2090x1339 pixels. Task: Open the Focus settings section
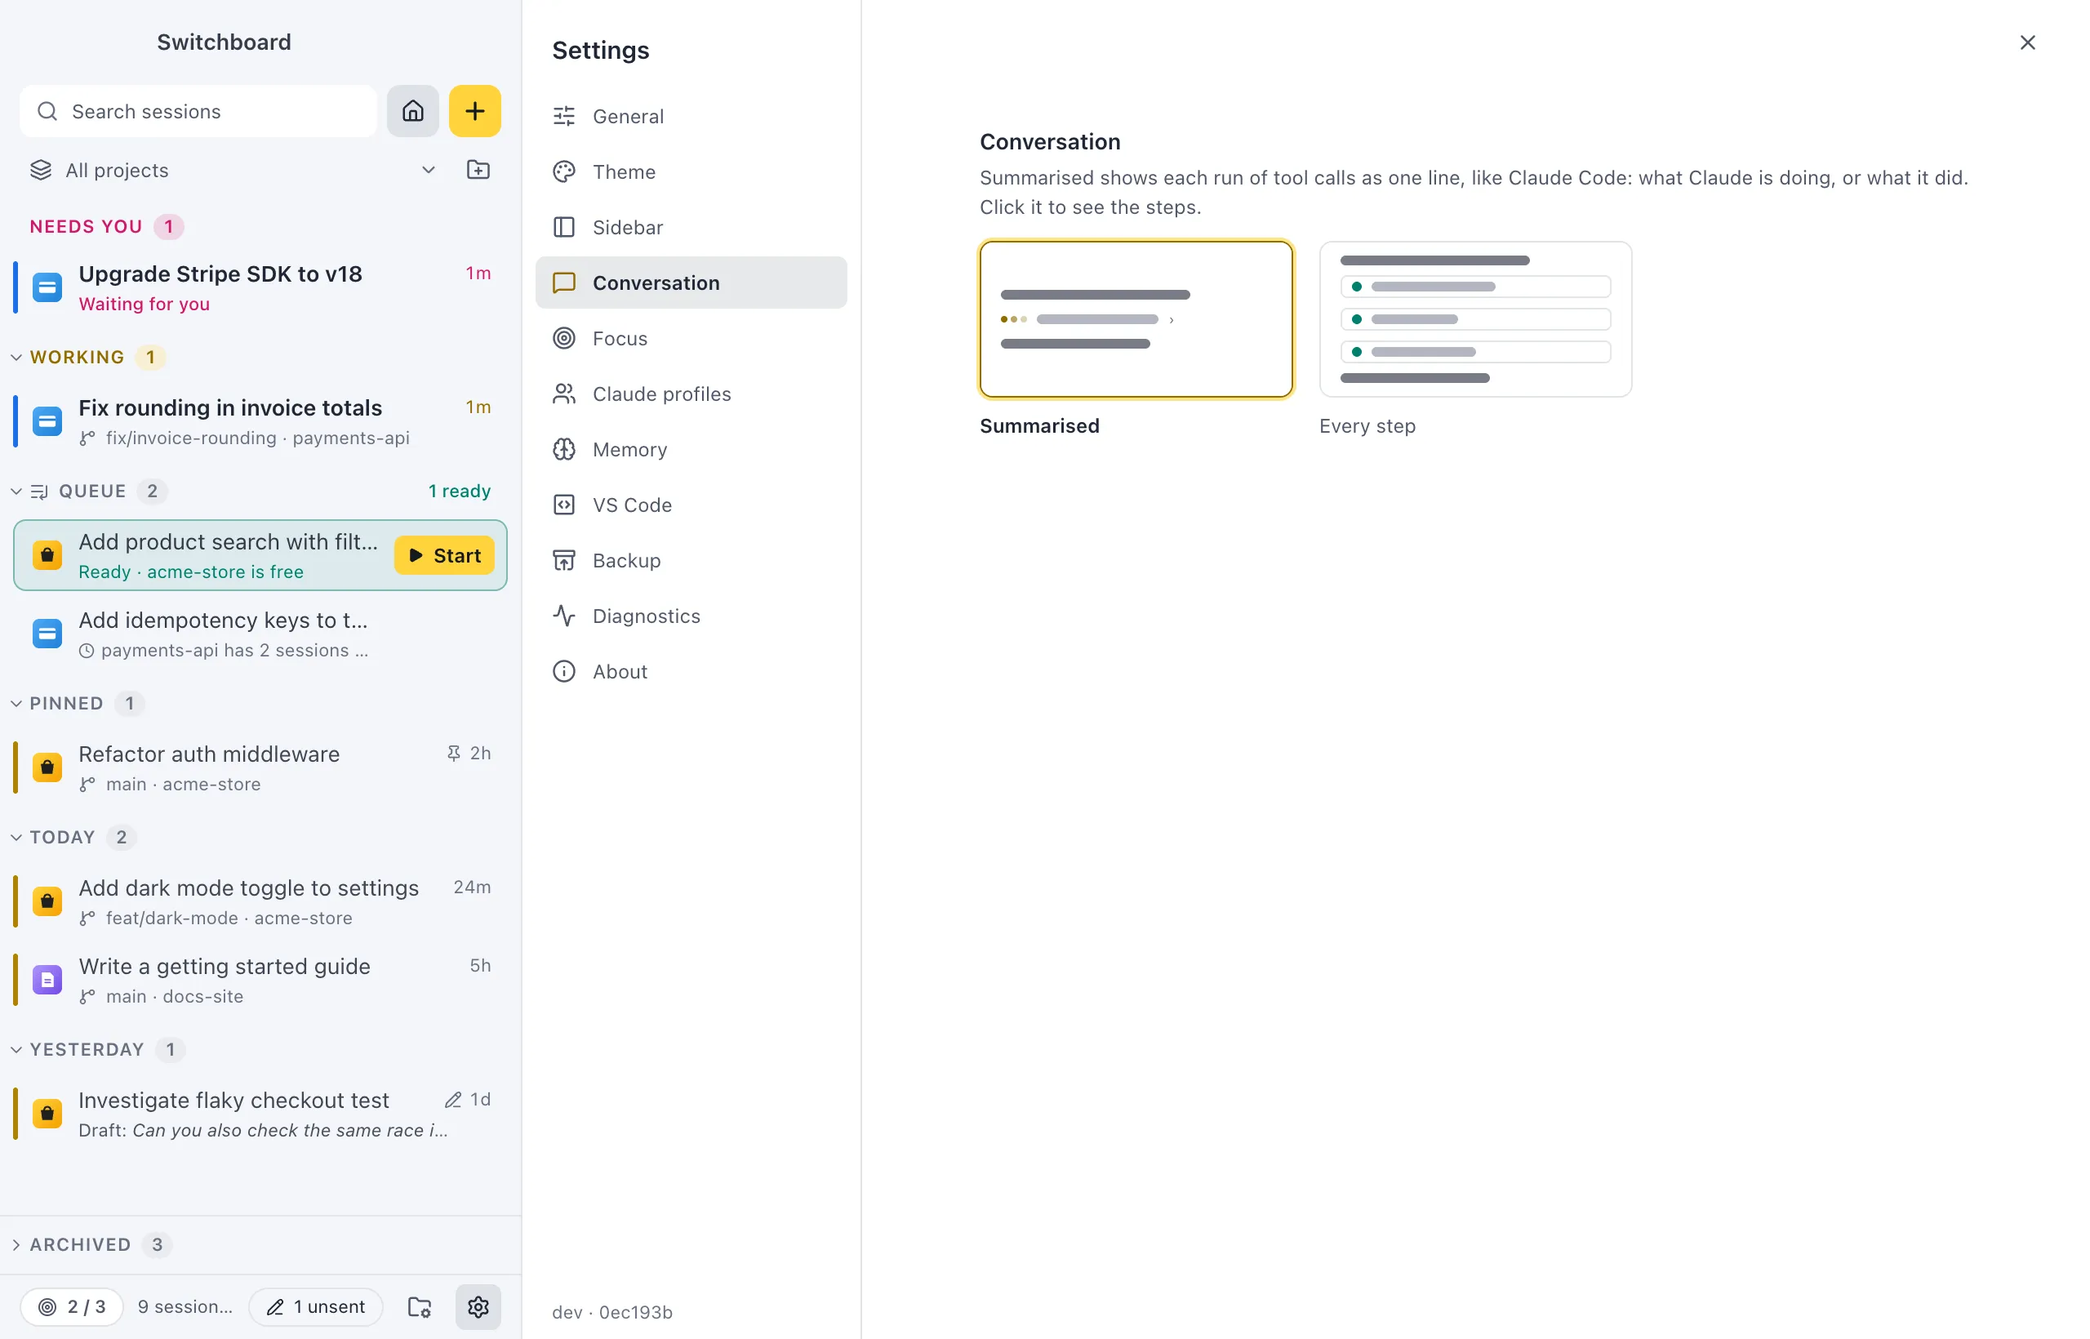(x=691, y=338)
